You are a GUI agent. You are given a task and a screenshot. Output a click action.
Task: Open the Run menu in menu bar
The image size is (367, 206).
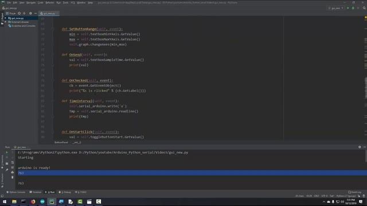58,2
